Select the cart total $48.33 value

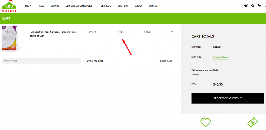coord(218,85)
